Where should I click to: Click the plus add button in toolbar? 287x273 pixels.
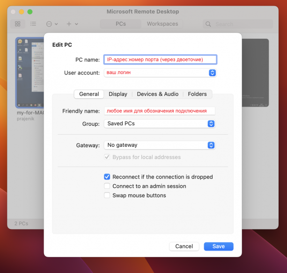click(x=69, y=24)
